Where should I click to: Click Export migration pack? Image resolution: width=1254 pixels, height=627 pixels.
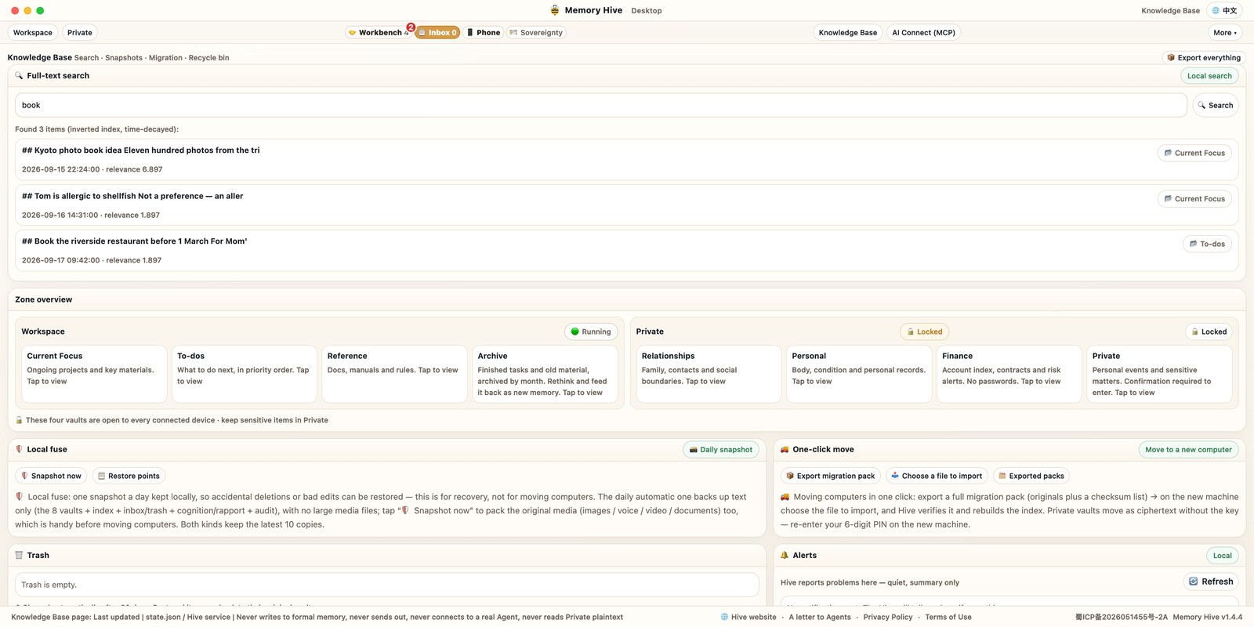coord(831,476)
